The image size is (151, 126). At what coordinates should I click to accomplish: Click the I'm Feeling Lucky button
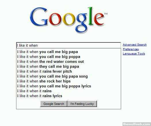tap(82, 104)
